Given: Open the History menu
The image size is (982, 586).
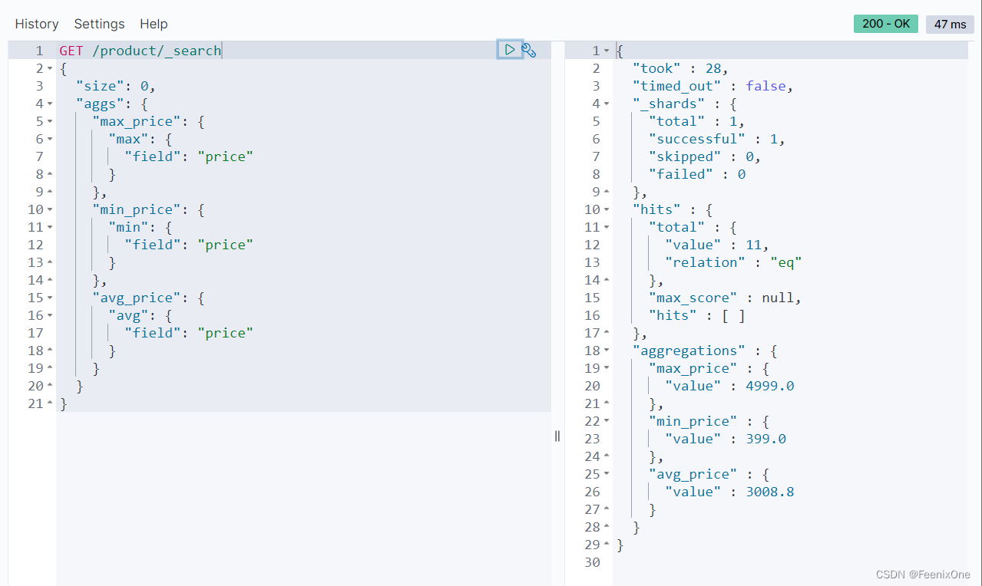Looking at the screenshot, I should pos(37,24).
